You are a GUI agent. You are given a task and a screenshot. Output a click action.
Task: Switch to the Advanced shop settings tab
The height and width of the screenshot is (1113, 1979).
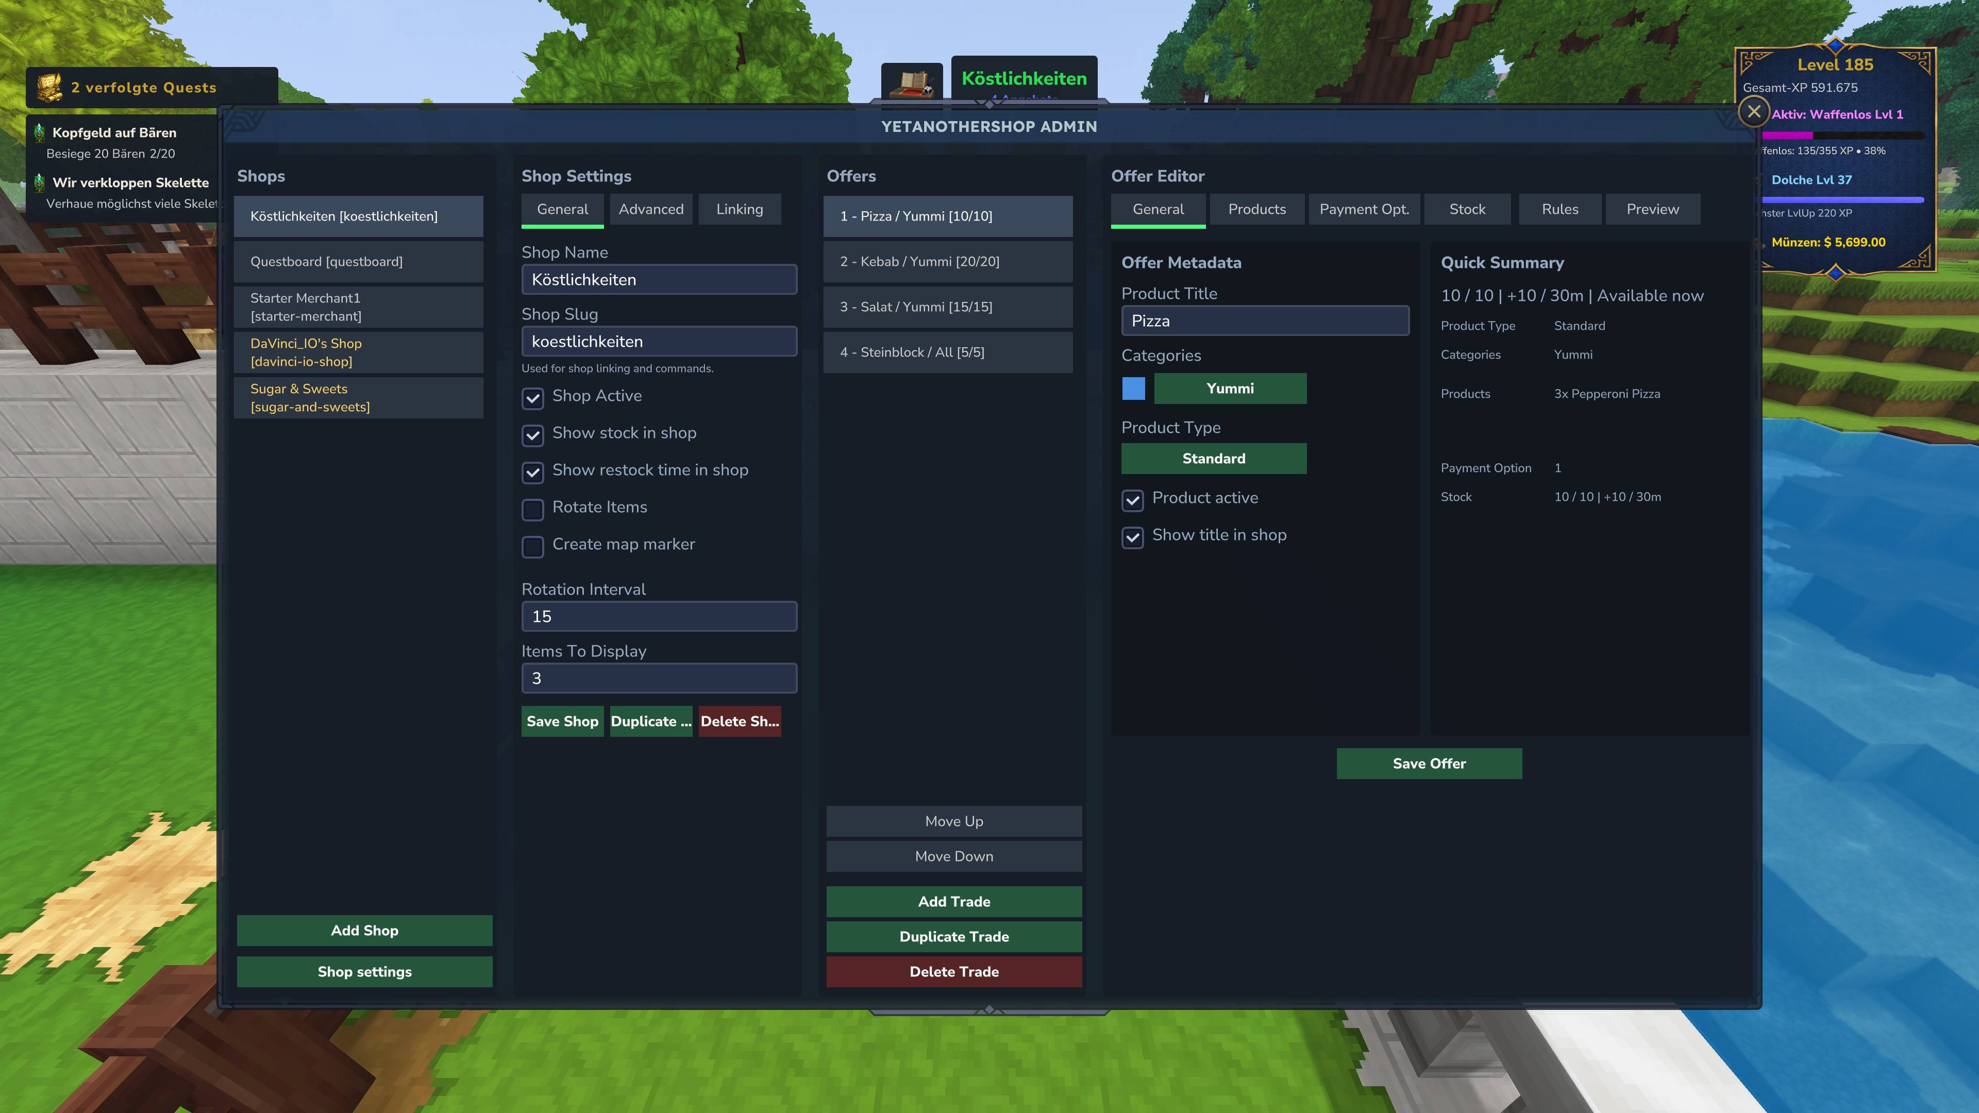651,209
